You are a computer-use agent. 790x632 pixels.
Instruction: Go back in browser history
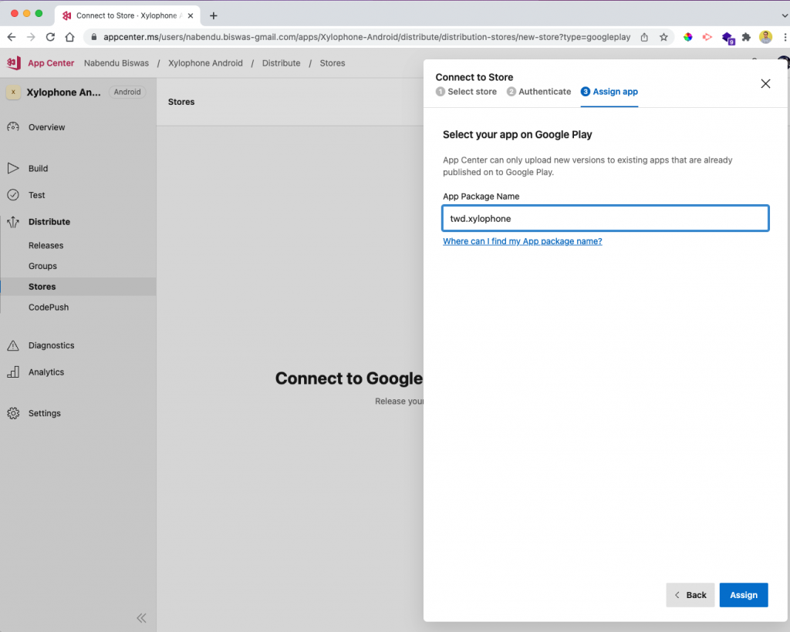tap(12, 37)
